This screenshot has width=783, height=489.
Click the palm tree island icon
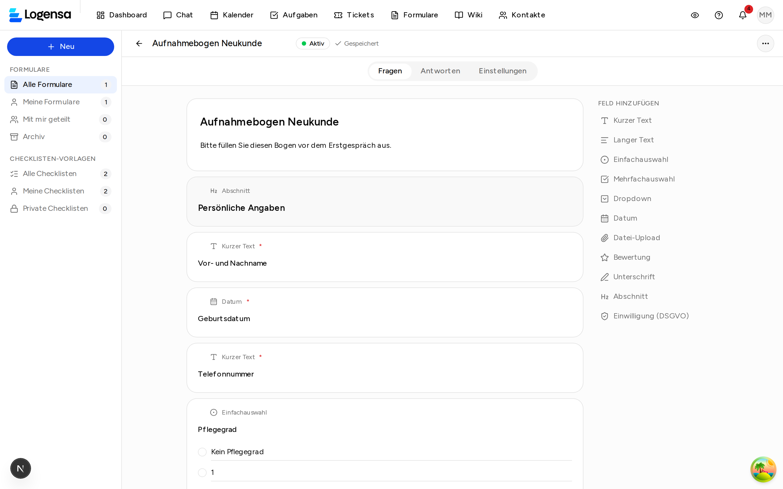[x=763, y=469]
